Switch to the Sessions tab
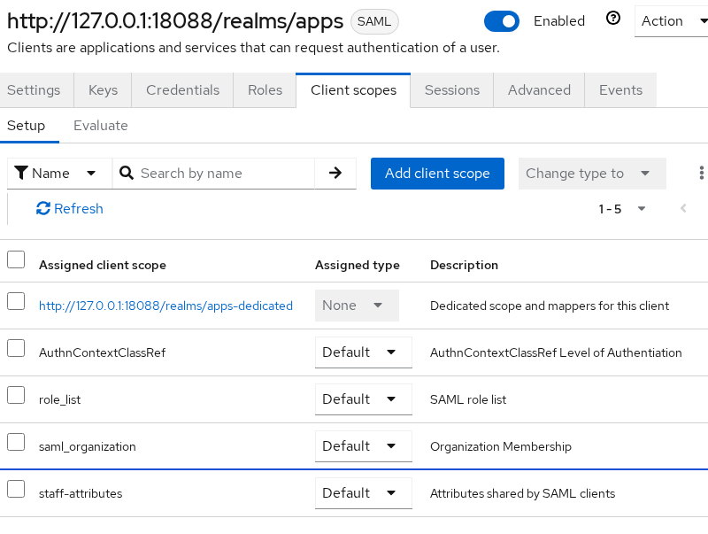Screen dimensions: 708x534 452,90
